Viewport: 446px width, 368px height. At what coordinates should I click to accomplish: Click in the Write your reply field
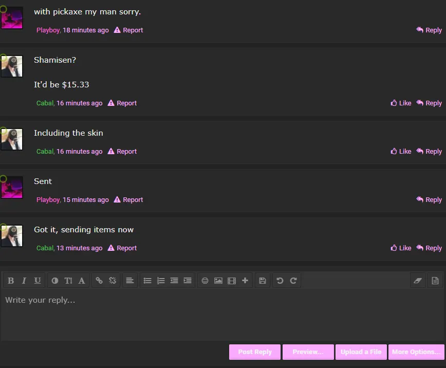click(221, 314)
